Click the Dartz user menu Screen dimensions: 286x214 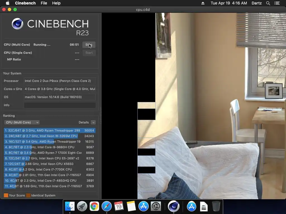pos(256,3)
